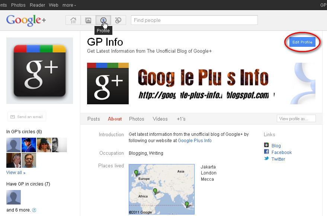
Task: Select the Profile toolbar icon
Action: 103,20
